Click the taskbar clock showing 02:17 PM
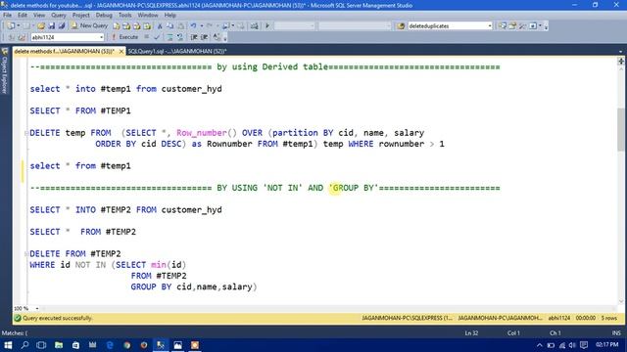Viewport: 627px width, 352px height. [x=607, y=345]
